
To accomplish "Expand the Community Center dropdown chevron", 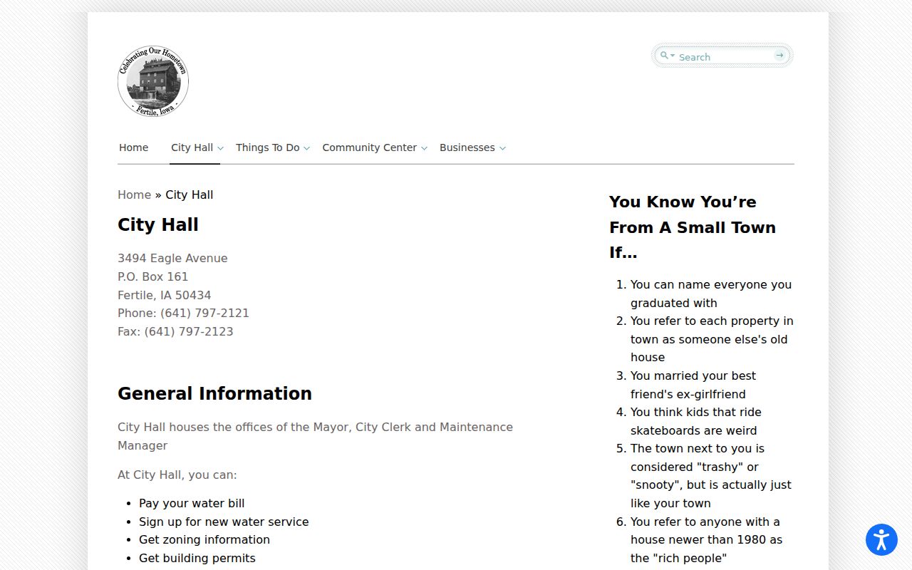I will click(424, 148).
